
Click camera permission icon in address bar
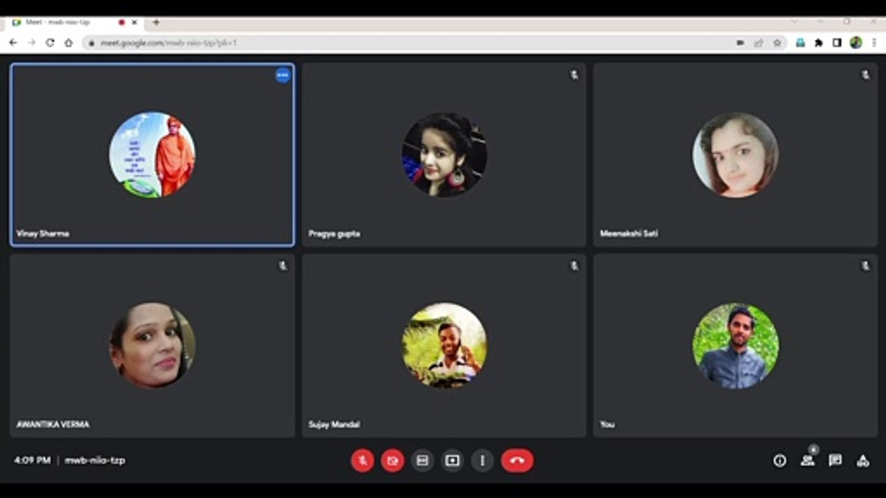740,43
